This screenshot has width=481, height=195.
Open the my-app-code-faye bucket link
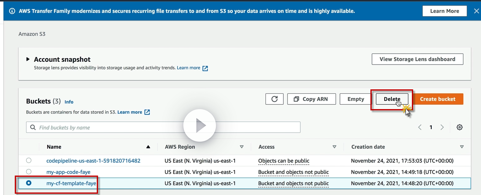[x=68, y=172]
